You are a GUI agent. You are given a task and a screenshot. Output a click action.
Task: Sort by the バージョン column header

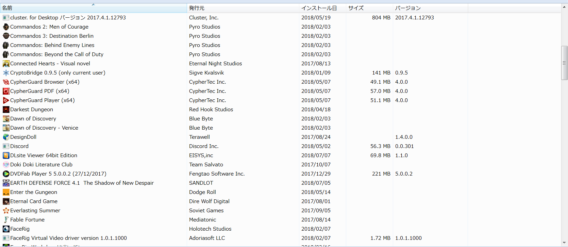click(431, 8)
